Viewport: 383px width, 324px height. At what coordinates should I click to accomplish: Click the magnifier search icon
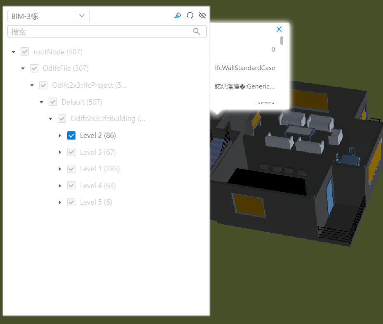pyautogui.click(x=197, y=31)
